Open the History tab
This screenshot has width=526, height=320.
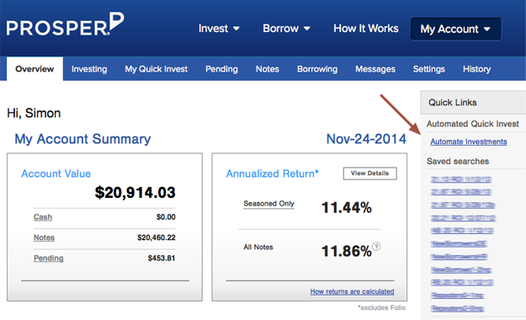(x=476, y=69)
